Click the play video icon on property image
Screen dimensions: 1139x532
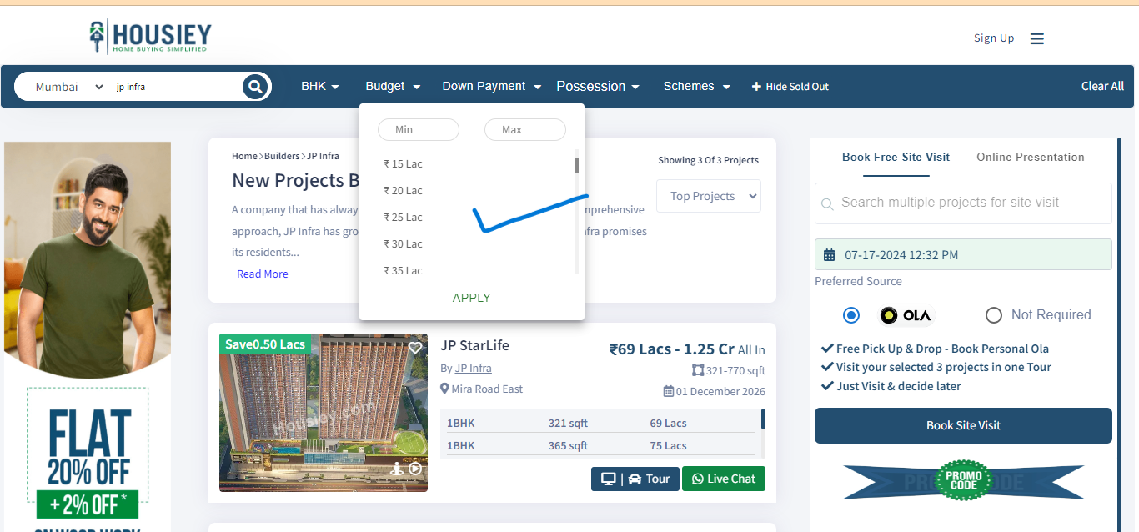415,469
